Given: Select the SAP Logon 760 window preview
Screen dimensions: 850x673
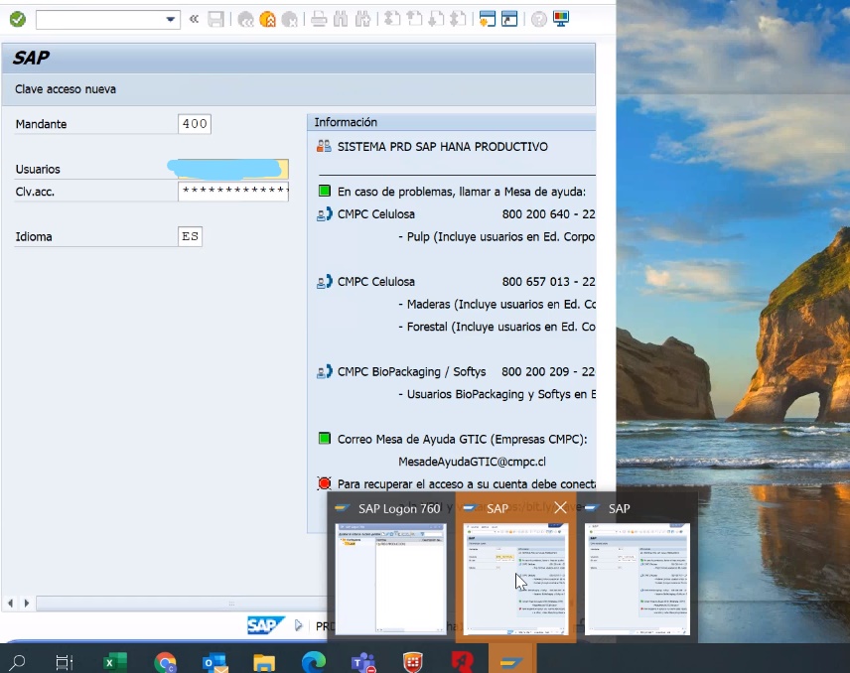Looking at the screenshot, I should pyautogui.click(x=391, y=578).
